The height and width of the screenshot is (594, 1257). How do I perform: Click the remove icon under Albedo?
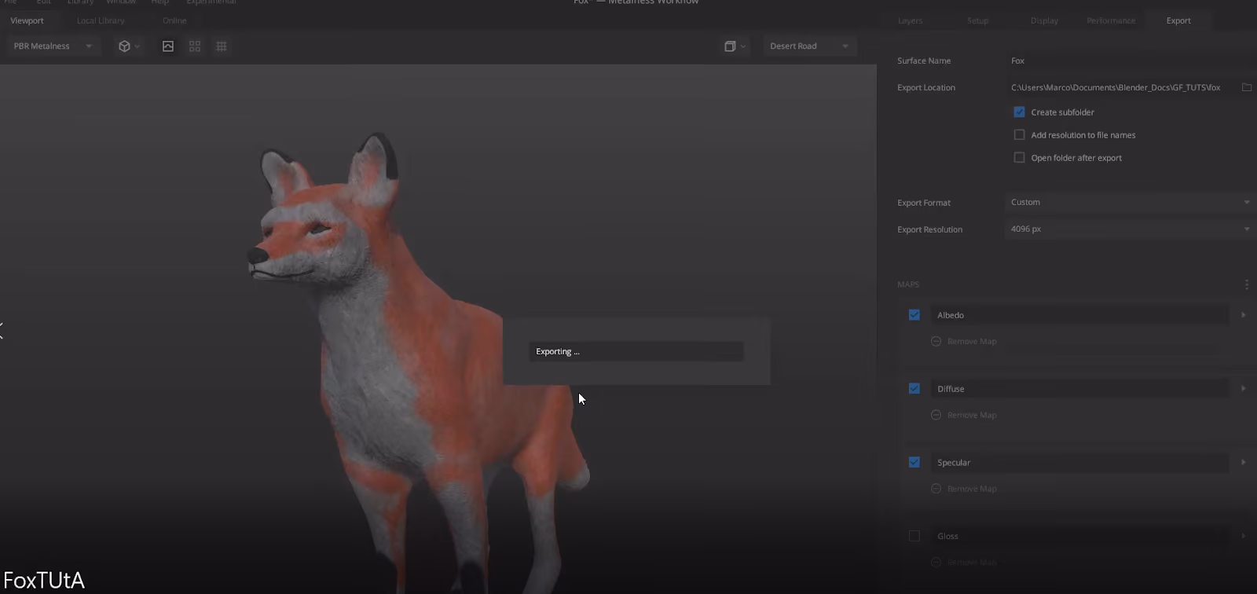(x=936, y=341)
